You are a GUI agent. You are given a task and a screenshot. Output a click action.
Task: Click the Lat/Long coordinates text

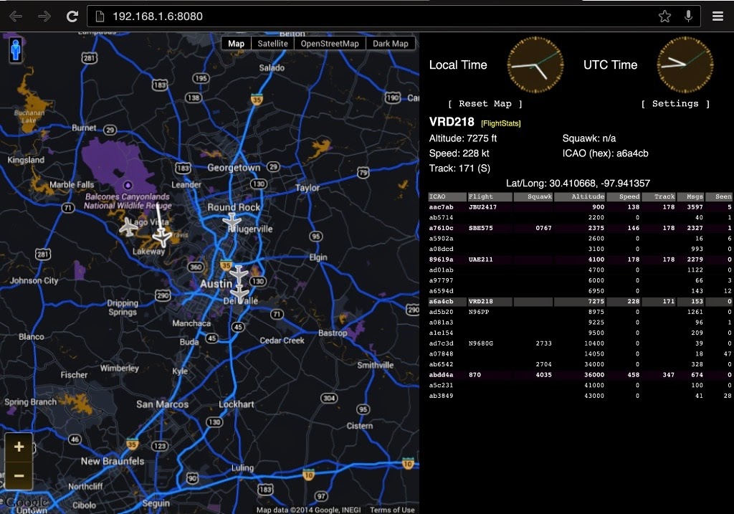578,184
